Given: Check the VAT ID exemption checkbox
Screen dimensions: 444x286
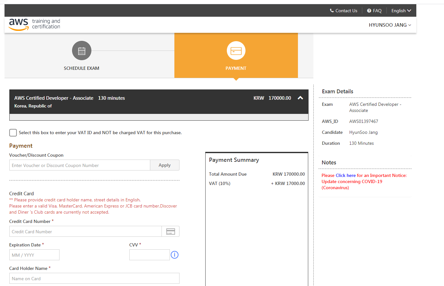Looking at the screenshot, I should pyautogui.click(x=13, y=133).
